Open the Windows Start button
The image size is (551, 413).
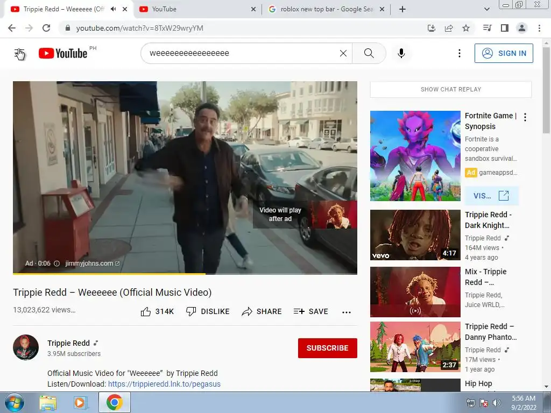(x=15, y=402)
